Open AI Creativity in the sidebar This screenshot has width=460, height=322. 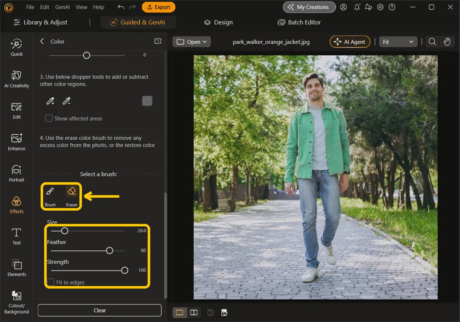point(17,79)
